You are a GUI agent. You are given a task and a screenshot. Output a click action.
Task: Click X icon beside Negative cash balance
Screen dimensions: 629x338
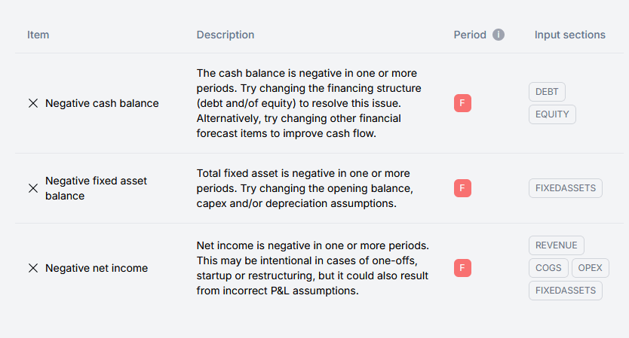(33, 103)
